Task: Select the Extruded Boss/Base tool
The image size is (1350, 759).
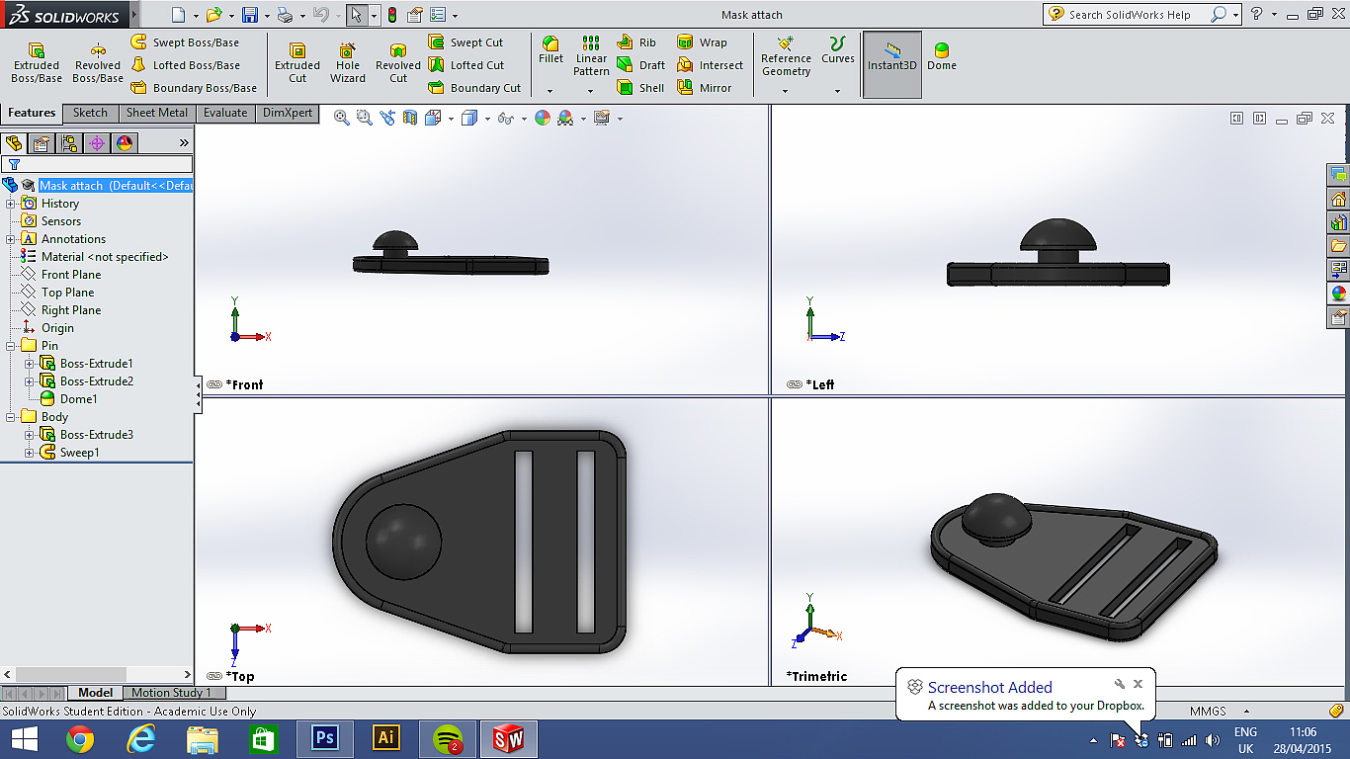Action: click(x=37, y=62)
